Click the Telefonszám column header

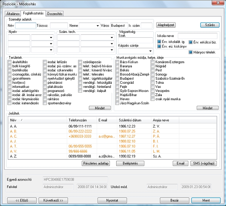pyautogui.click(x=81, y=120)
